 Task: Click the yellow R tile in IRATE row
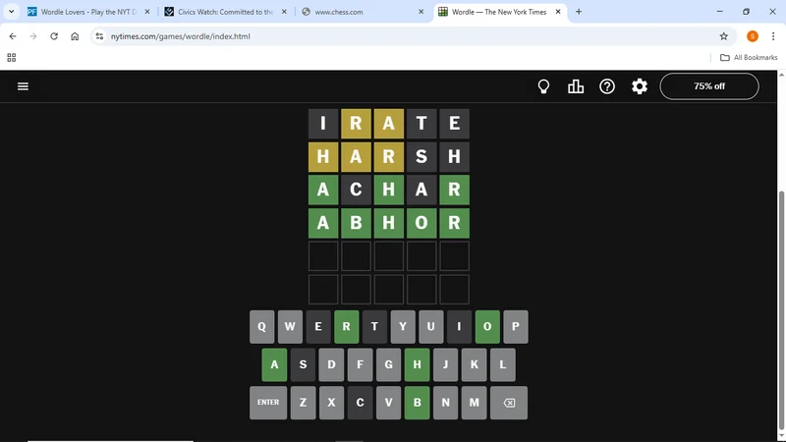pos(356,124)
